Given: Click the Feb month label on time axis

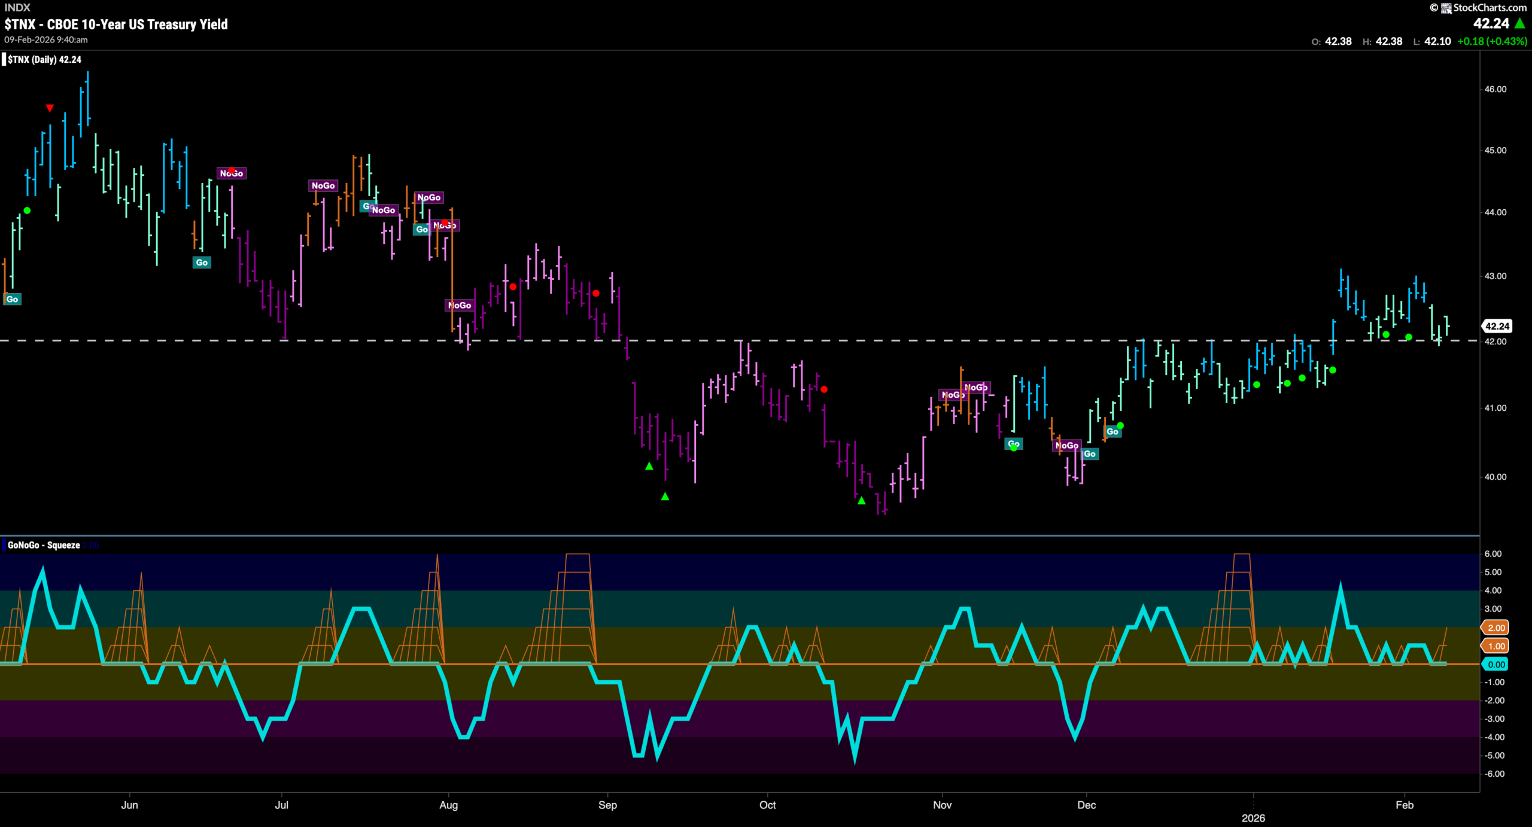Looking at the screenshot, I should pyautogui.click(x=1405, y=805).
